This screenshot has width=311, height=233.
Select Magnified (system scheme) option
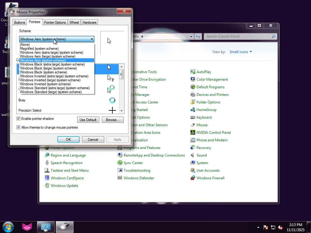(57, 49)
